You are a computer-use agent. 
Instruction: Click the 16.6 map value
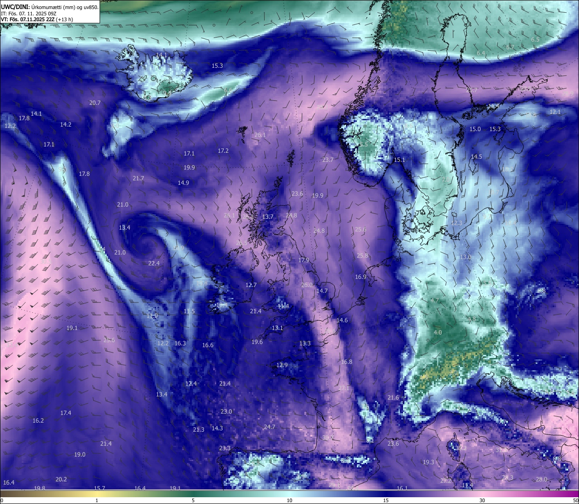click(208, 345)
